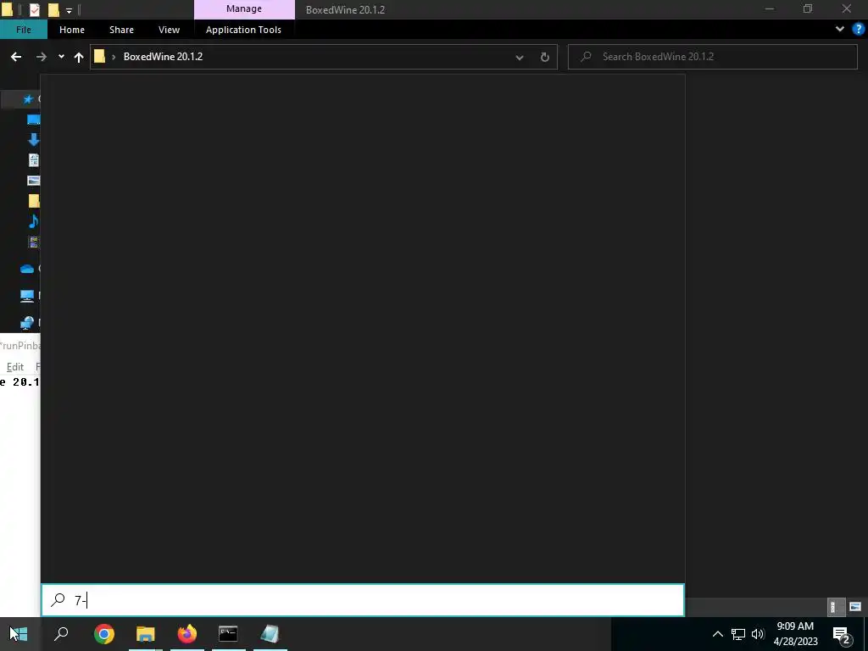This screenshot has height=651, width=868.
Task: Select Network in the navigation pane
Action: click(x=27, y=322)
